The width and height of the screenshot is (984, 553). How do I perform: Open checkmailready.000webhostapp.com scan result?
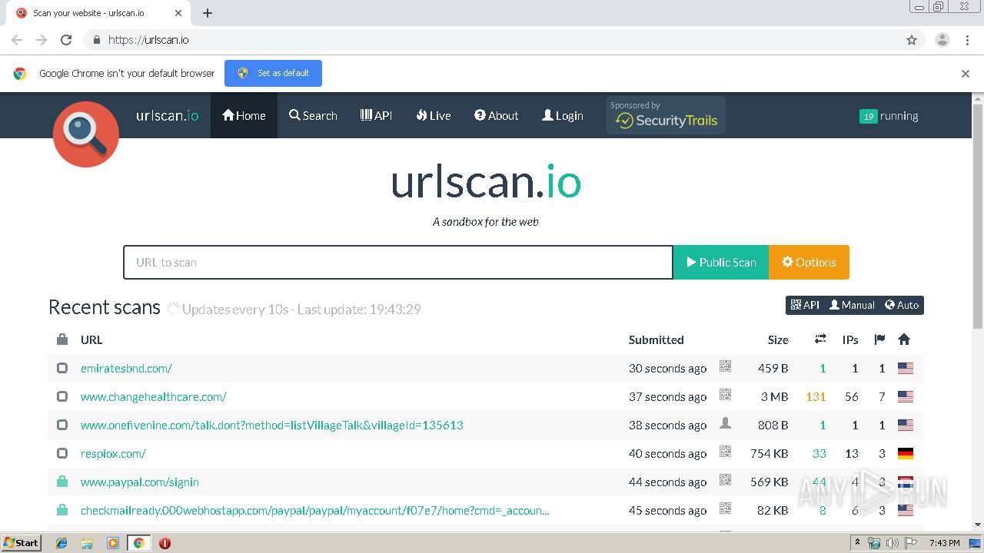(x=314, y=511)
